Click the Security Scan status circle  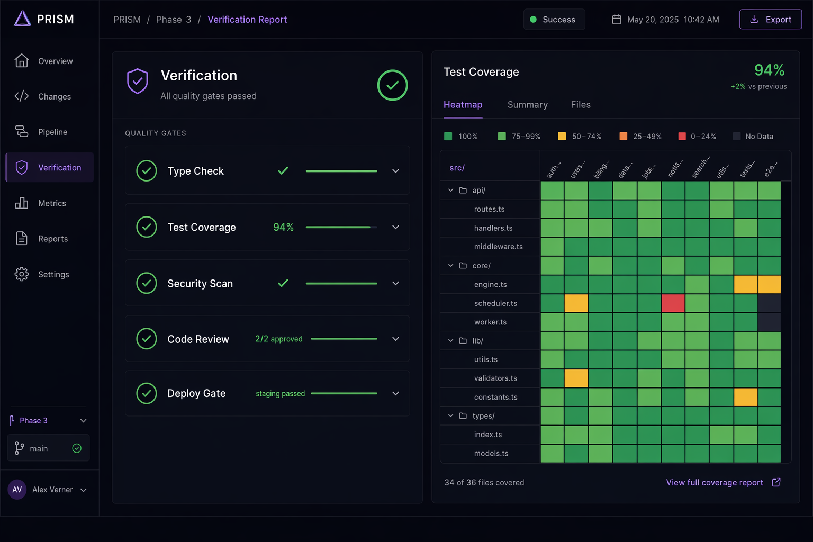[147, 283]
